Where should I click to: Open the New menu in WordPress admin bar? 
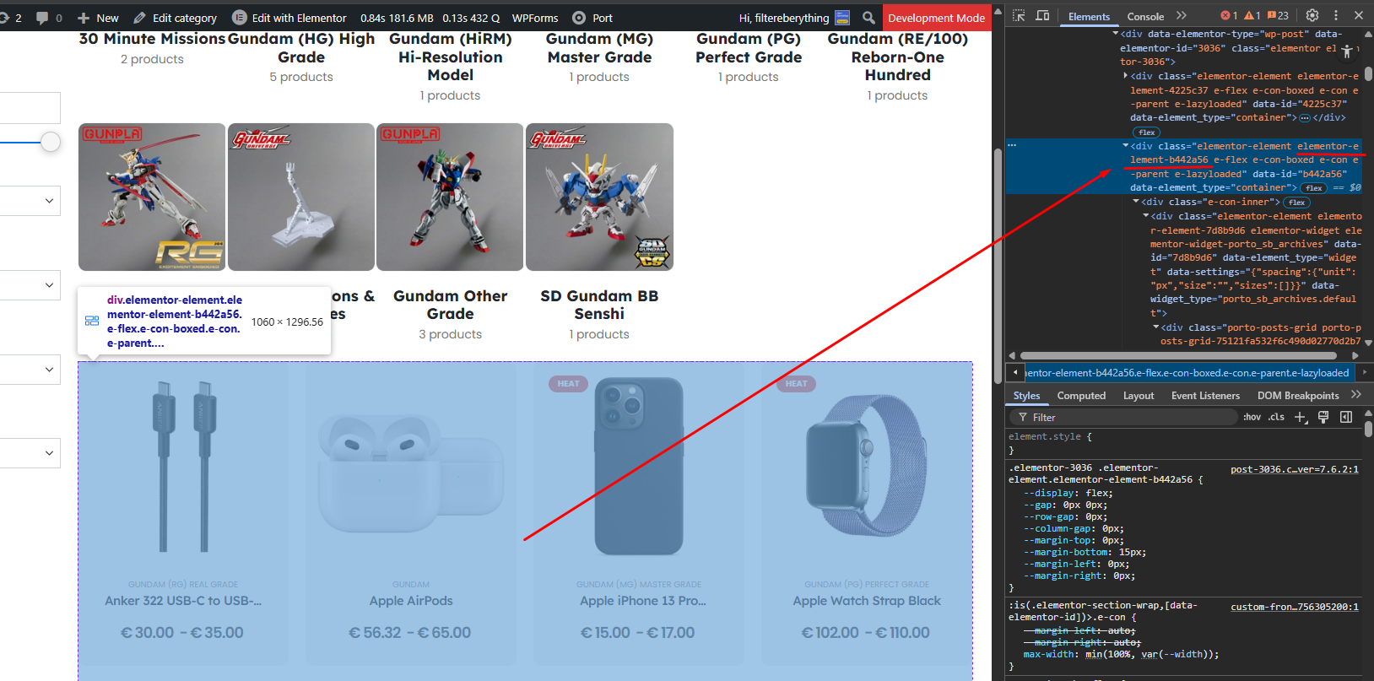(x=98, y=18)
